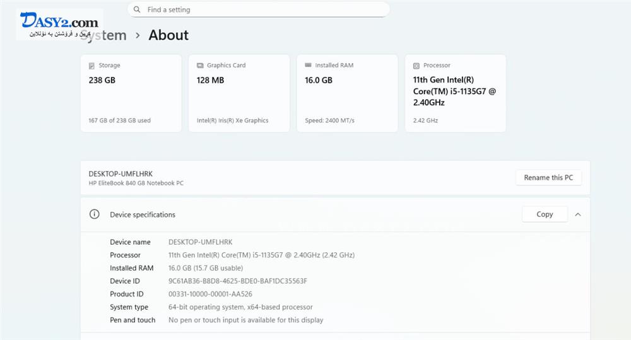Click the Processor chip icon
This screenshot has height=340, width=631.
pos(416,66)
